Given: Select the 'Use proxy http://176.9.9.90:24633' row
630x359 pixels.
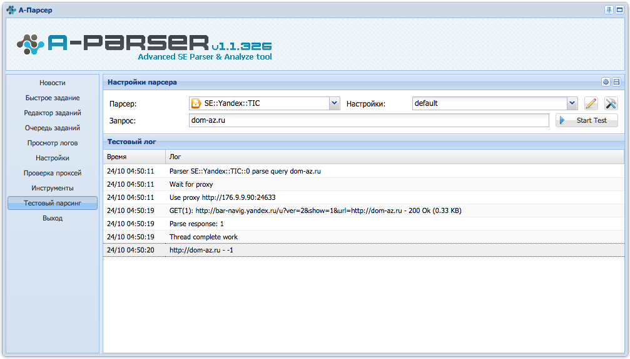Looking at the screenshot, I should pos(363,197).
